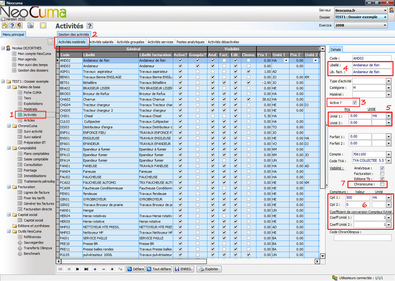Collapse the Comptabilité tree folder
This screenshot has width=395, height=281.
coord(9,148)
